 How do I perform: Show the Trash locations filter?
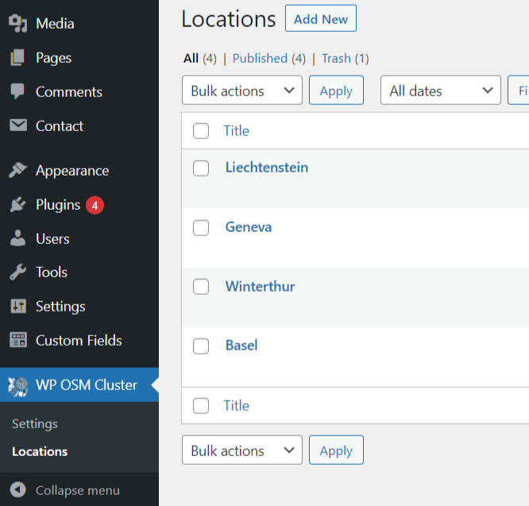[x=336, y=58]
